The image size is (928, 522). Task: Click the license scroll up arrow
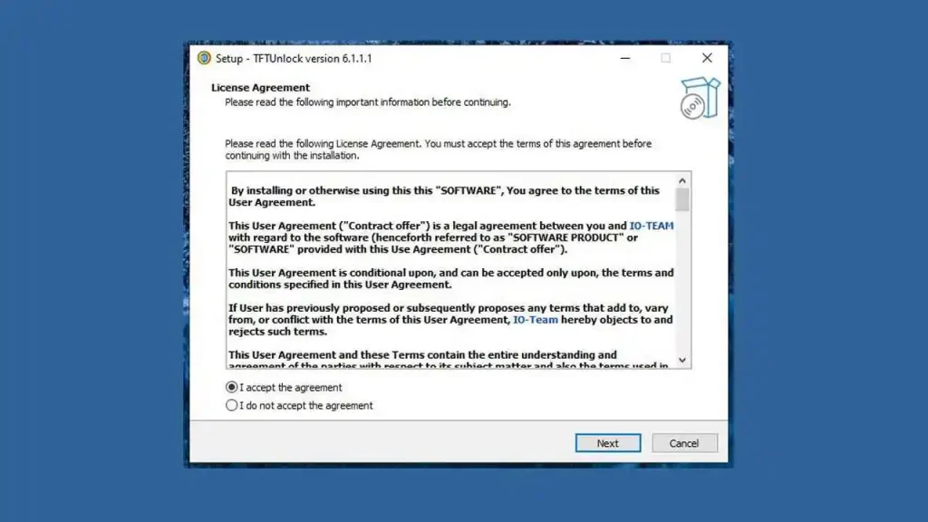pyautogui.click(x=682, y=180)
